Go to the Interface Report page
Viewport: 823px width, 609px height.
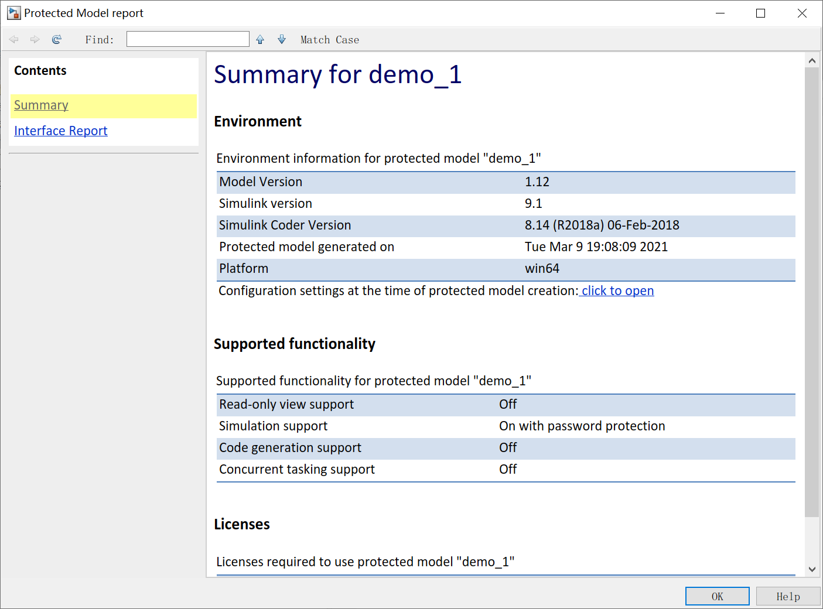61,131
